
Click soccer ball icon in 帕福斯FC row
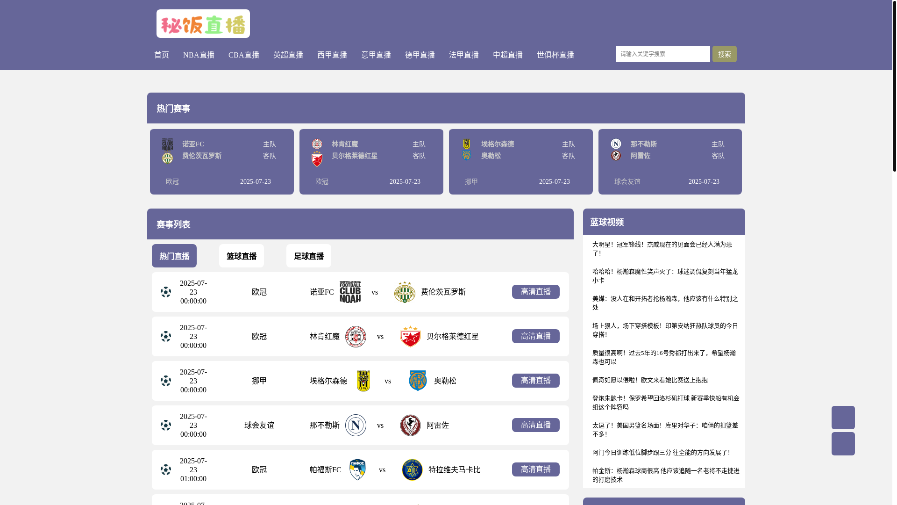(166, 469)
